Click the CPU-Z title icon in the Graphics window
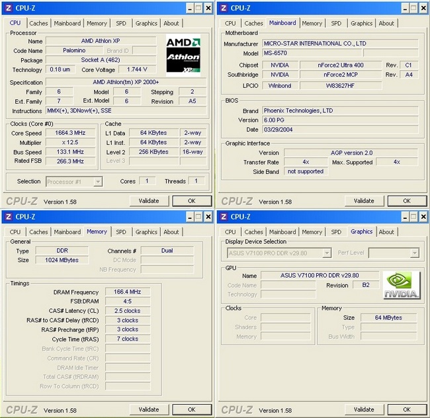This screenshot has height=418, width=430. 223,216
